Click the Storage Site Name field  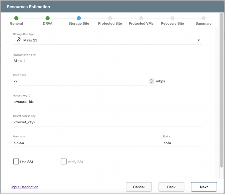107,61
